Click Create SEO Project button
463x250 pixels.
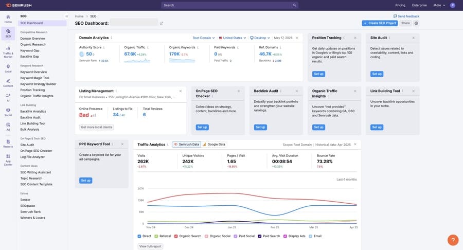[380, 23]
